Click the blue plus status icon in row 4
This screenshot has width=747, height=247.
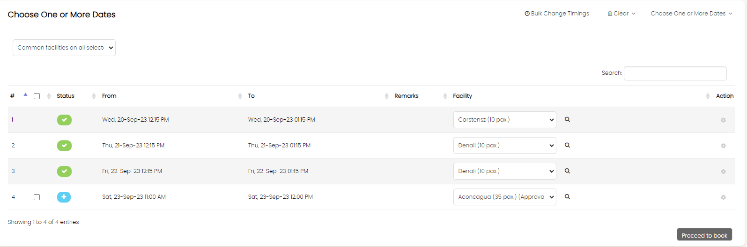tap(64, 197)
